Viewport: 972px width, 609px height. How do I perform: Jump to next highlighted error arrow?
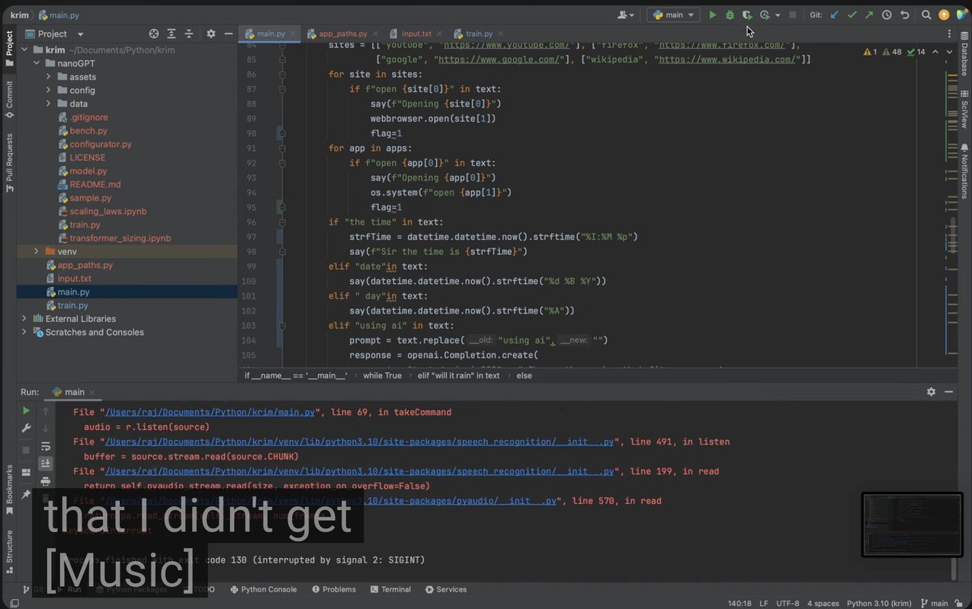[949, 52]
